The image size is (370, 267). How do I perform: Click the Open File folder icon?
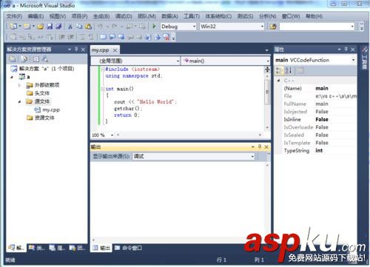pyautogui.click(x=41, y=26)
